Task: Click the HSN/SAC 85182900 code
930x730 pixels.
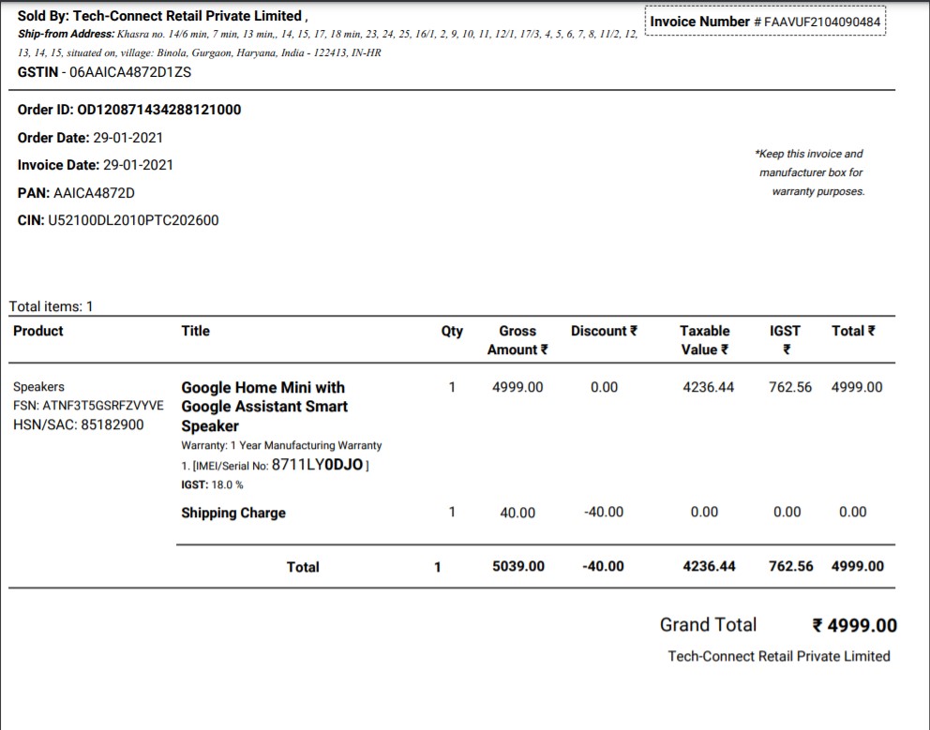Action: tap(79, 425)
